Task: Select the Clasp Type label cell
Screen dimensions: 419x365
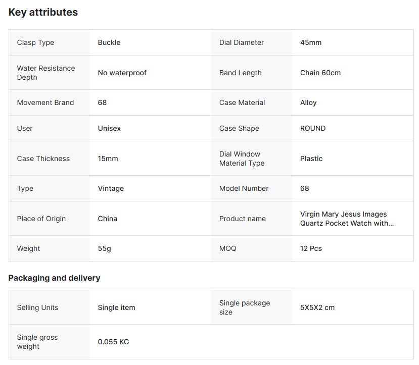Action: (35, 42)
